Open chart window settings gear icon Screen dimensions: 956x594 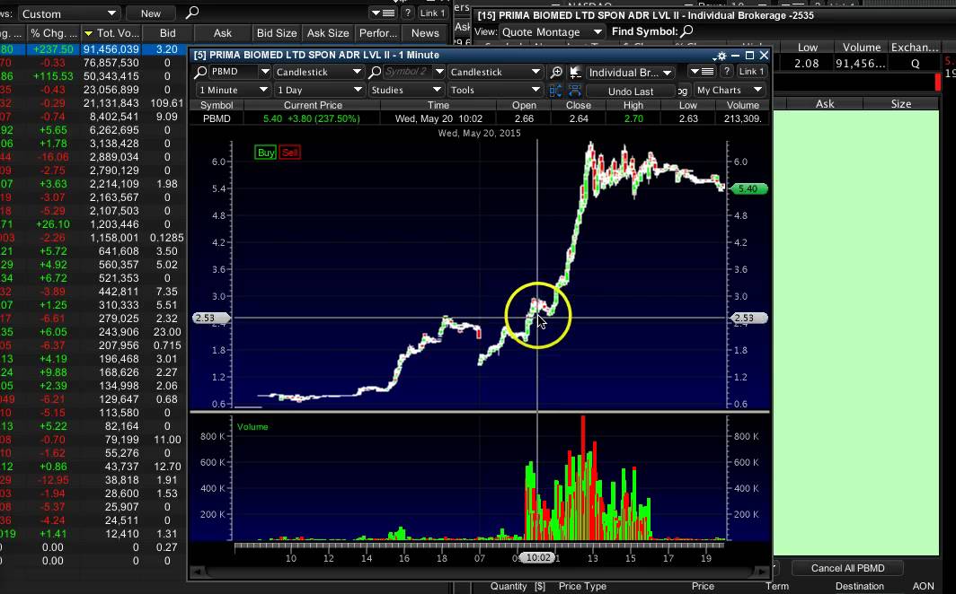pos(721,56)
